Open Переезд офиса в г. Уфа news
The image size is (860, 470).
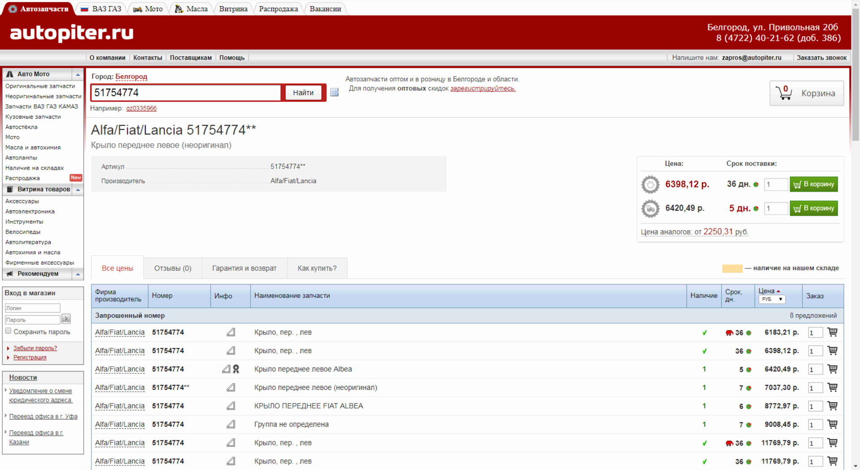coord(43,416)
